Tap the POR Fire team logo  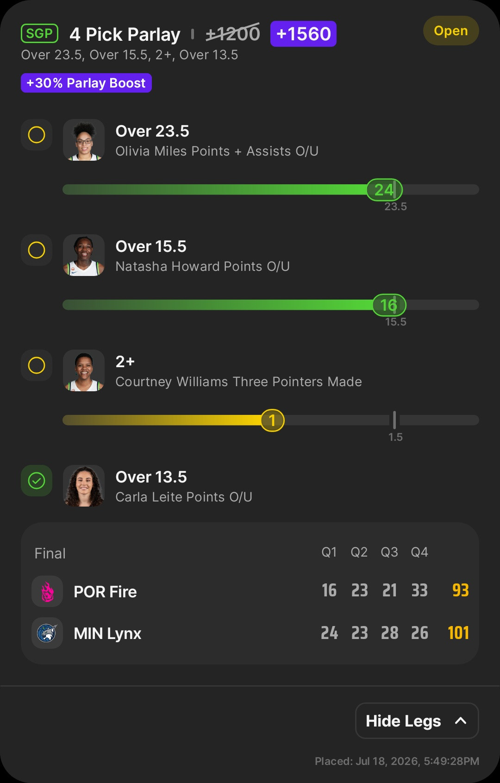click(47, 591)
